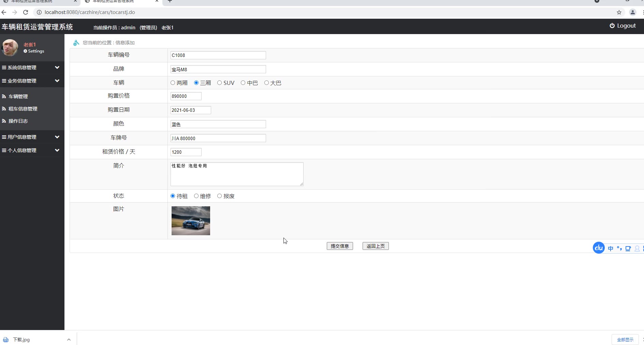The height and width of the screenshot is (345, 644).
Task: Click the 车辆编号 field containing C1008
Action: pyautogui.click(x=218, y=55)
